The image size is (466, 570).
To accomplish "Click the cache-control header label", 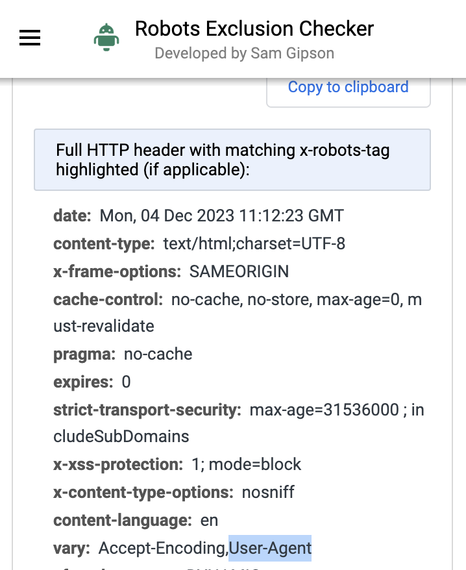I will 108,299.
